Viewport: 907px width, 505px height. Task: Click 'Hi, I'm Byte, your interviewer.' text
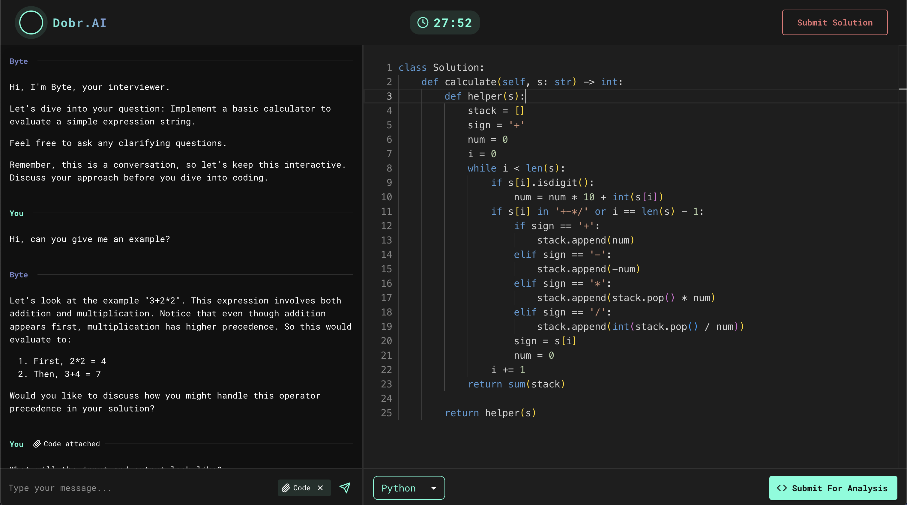click(90, 87)
